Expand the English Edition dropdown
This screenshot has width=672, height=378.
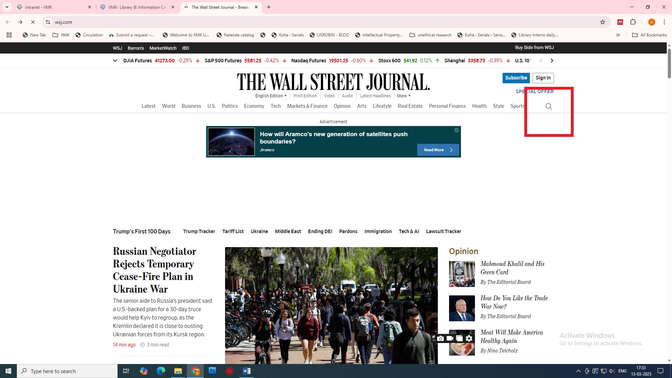[271, 96]
